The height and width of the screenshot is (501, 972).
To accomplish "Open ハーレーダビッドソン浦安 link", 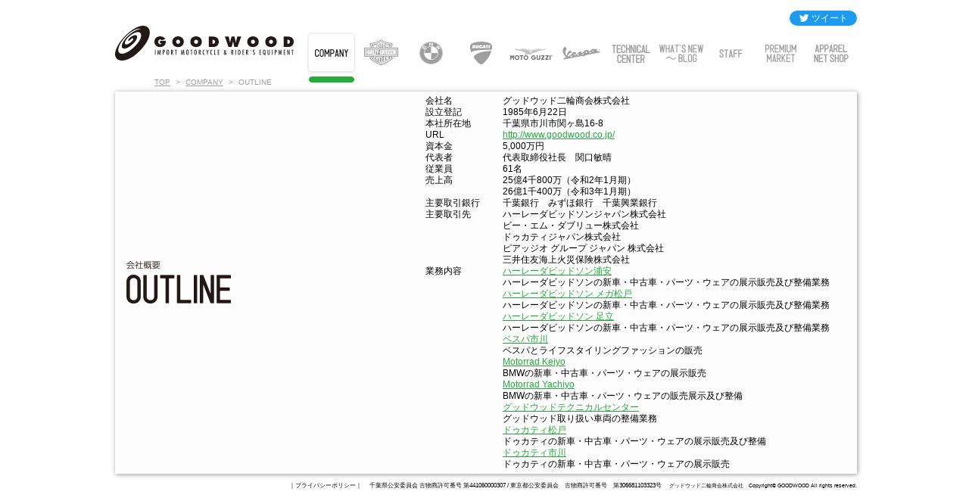I will click(557, 271).
